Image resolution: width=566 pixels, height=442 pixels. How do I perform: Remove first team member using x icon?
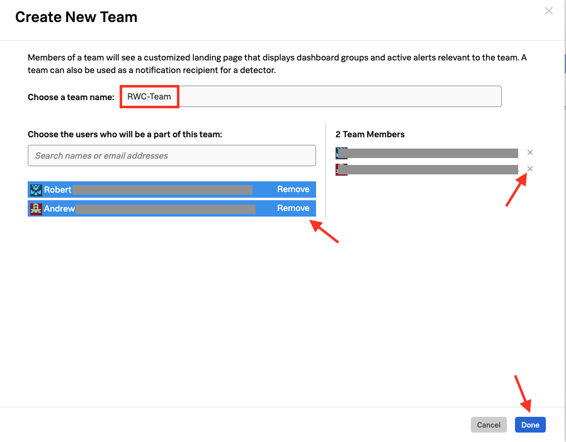[x=530, y=152]
